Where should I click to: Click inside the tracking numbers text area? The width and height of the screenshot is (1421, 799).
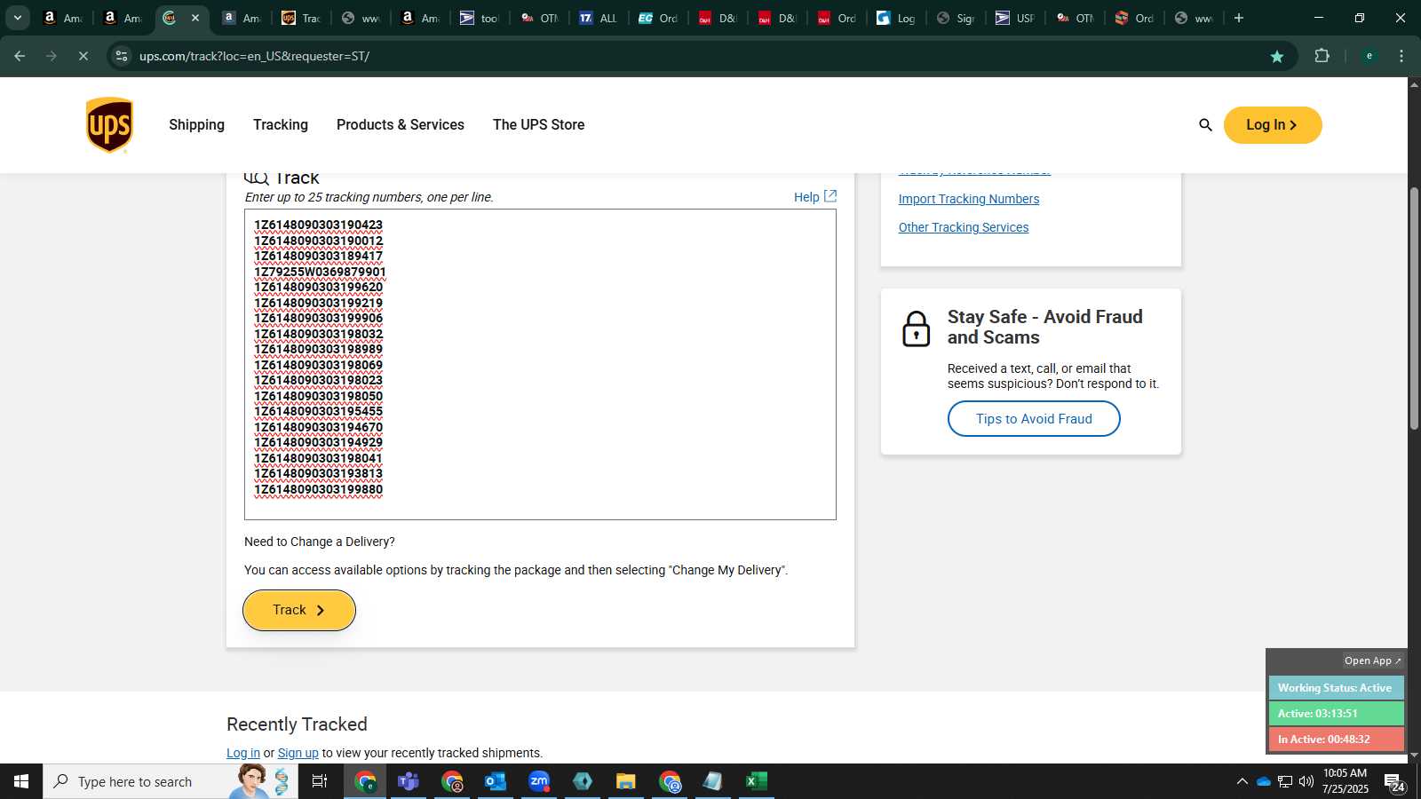(540, 365)
